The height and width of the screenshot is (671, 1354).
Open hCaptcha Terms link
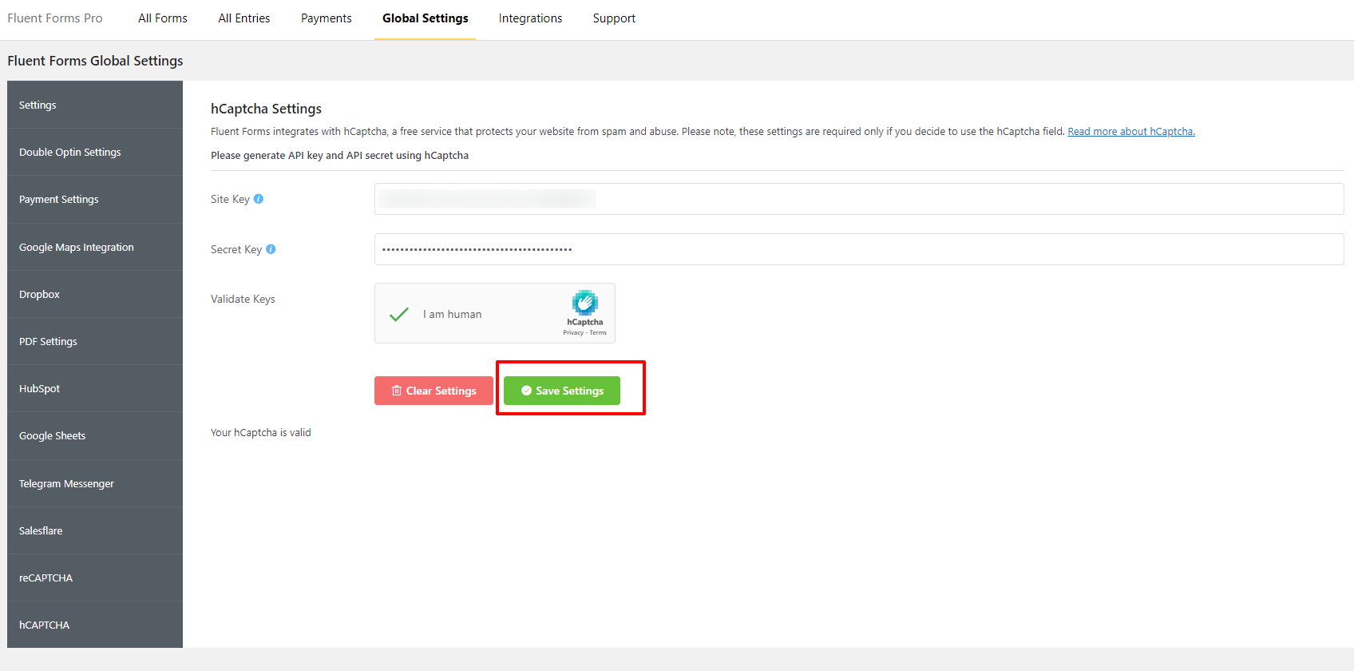598,332
